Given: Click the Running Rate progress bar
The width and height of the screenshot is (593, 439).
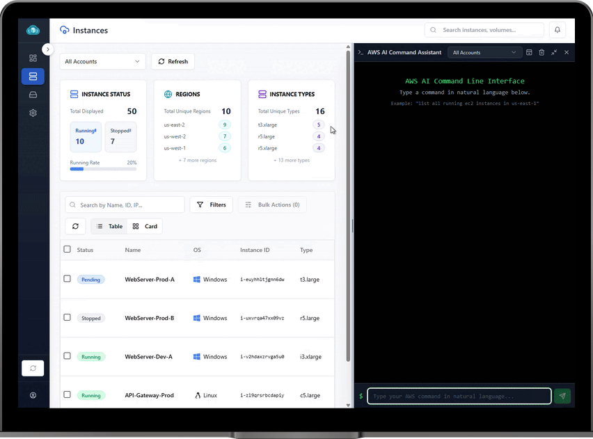Looking at the screenshot, I should 103,169.
